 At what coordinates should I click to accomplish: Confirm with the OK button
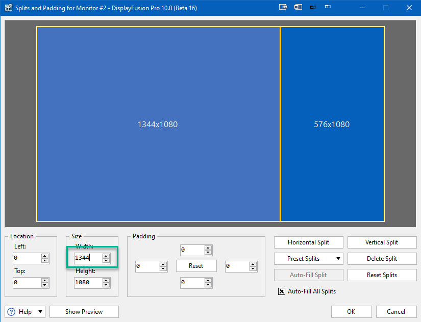point(351,311)
